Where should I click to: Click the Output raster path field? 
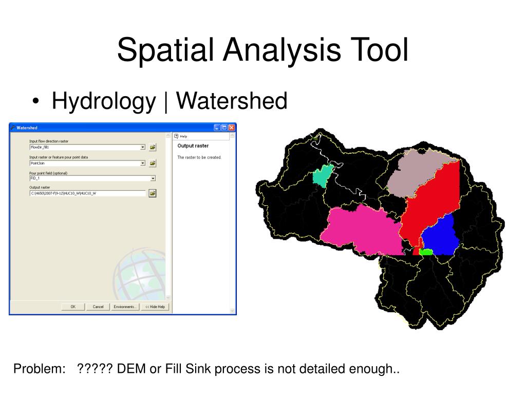88,193
